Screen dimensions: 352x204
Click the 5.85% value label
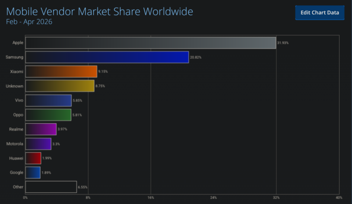point(77,101)
